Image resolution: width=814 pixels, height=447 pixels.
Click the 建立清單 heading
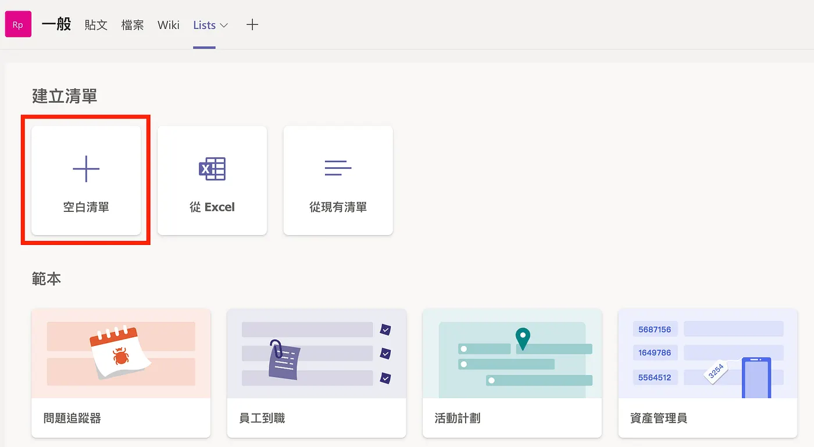pos(65,96)
